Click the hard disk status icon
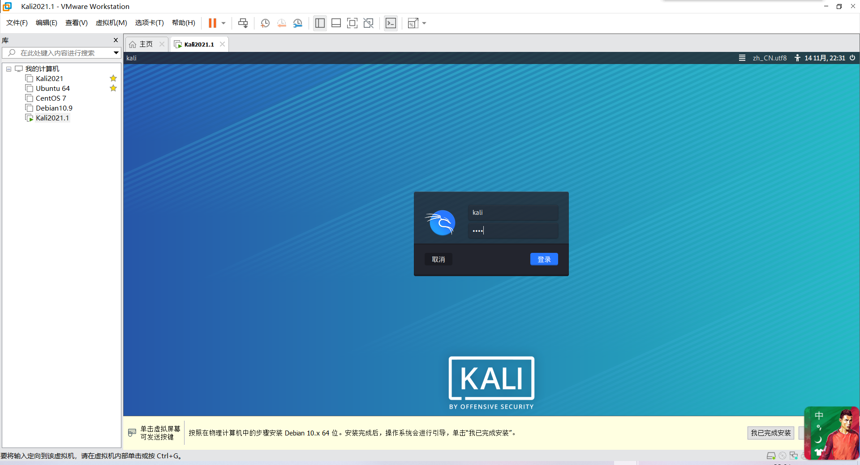The image size is (860, 465). 771,456
